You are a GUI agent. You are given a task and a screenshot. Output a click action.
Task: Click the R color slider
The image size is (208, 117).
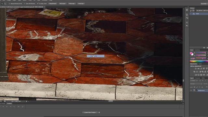tap(201, 53)
